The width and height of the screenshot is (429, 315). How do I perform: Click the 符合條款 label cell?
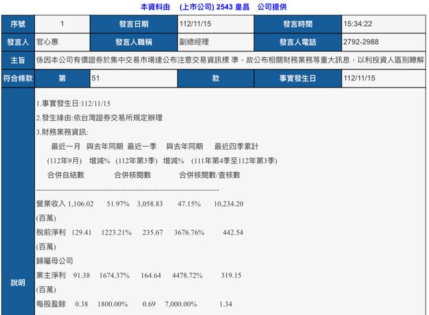pos(17,78)
